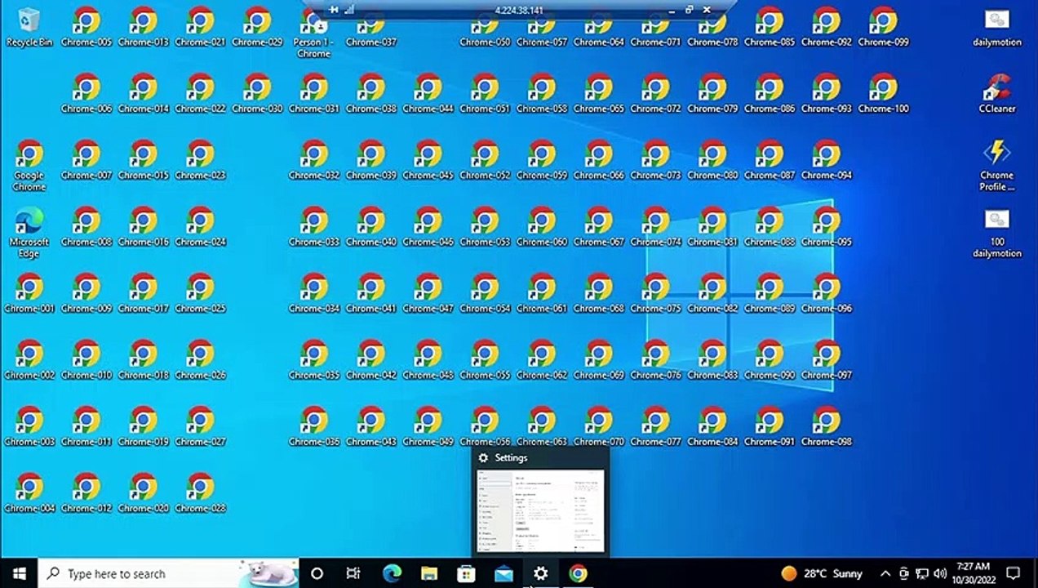
Task: Select the Chrome-066 desktop shortcut
Action: 598,160
